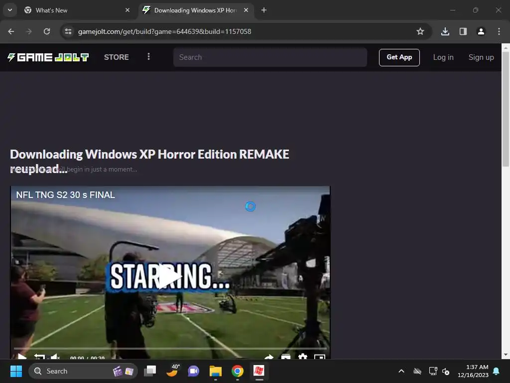
Task: Open File Explorer from the taskbar
Action: [x=215, y=371]
